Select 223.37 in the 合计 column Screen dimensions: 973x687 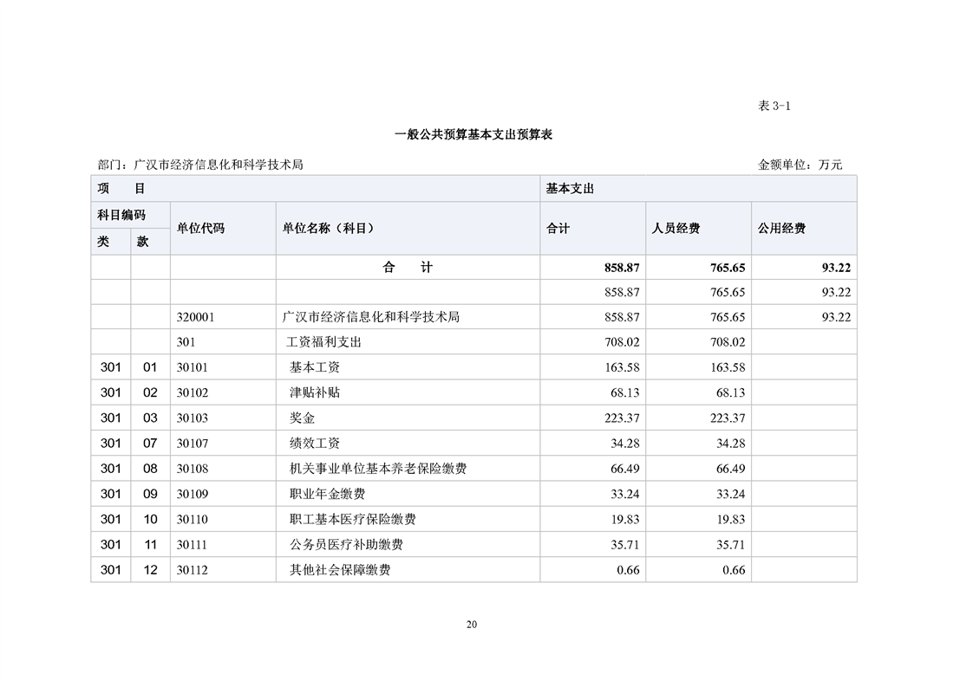(x=622, y=418)
